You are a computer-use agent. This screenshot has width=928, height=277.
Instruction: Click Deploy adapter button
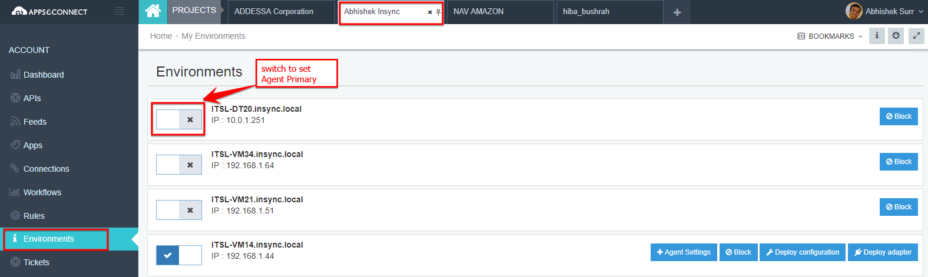[883, 252]
